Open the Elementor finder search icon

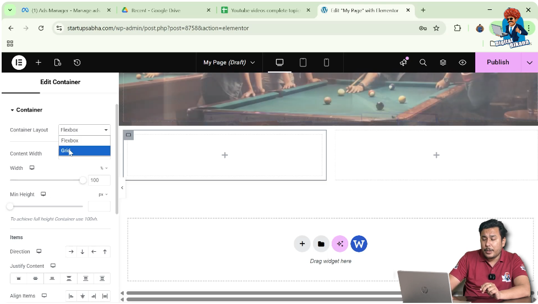point(423,62)
